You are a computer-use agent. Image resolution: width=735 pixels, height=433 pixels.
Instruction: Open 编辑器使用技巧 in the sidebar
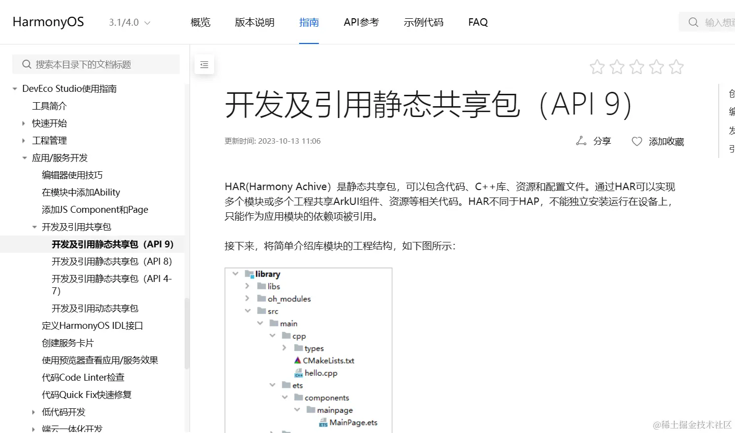click(x=73, y=175)
